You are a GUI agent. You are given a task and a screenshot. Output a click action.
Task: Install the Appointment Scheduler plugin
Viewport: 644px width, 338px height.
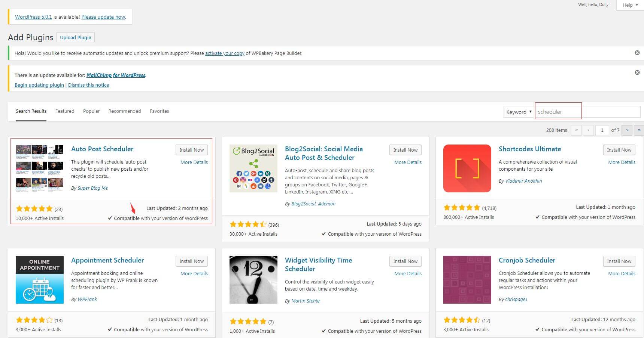pyautogui.click(x=191, y=261)
